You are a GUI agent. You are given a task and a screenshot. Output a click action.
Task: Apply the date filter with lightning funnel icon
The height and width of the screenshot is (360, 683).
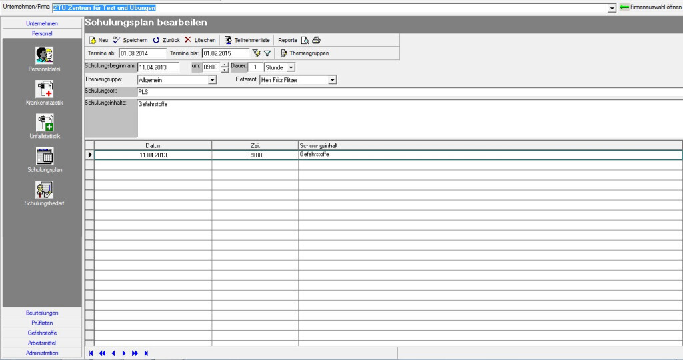pyautogui.click(x=256, y=53)
